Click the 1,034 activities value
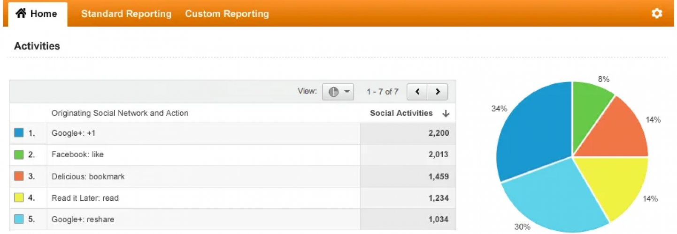The image size is (677, 234). tap(439, 219)
